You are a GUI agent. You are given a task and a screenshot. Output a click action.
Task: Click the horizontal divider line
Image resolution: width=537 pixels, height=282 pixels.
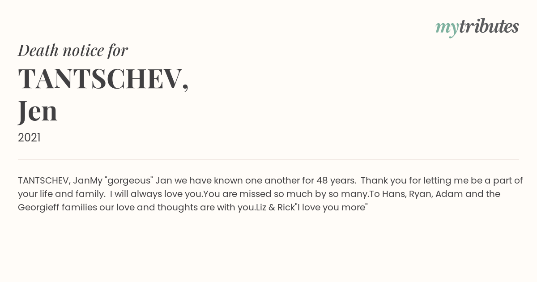click(268, 159)
